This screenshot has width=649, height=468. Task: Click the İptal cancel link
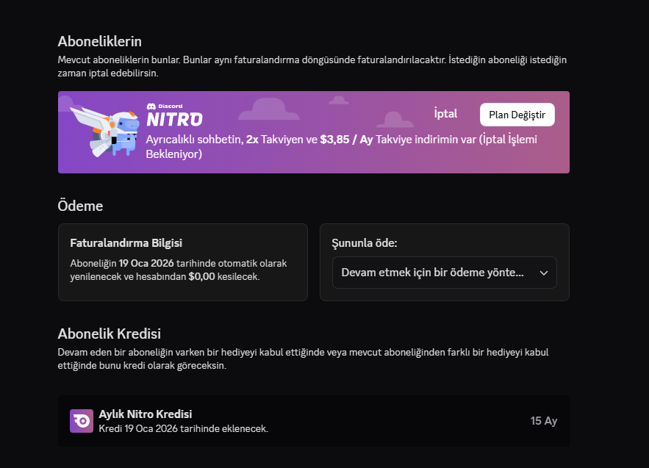click(x=445, y=114)
